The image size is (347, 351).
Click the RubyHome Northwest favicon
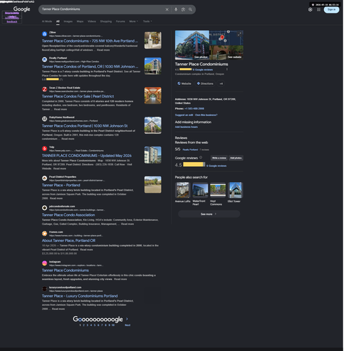click(44, 119)
